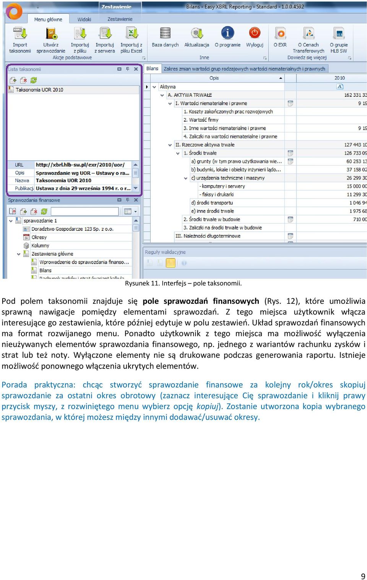Choose Importuj z pliku Excel button

click(132, 40)
